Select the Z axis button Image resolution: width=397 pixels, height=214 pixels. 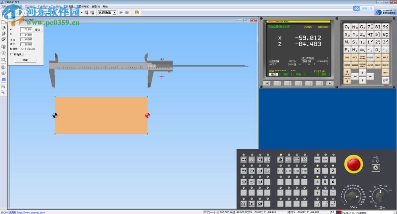[x=333, y=170]
